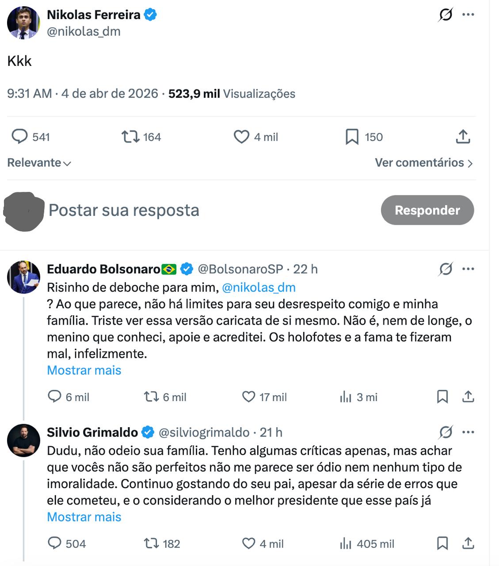Like Eduardo Bolsonaro's reply
This screenshot has height=566, width=499.
pos(249,397)
